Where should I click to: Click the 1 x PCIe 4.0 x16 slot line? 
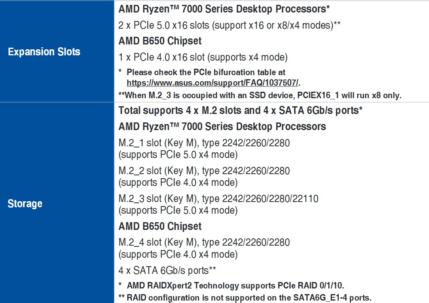tap(203, 57)
